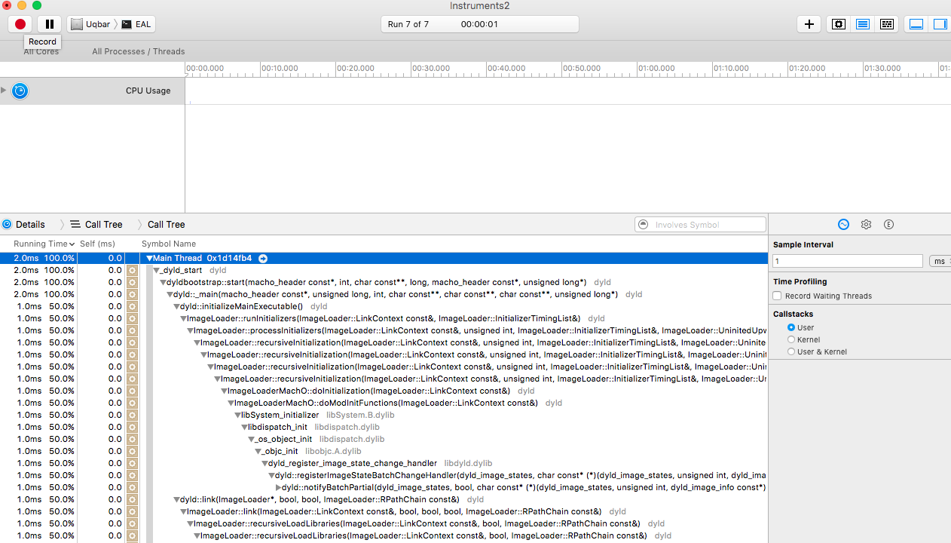Image resolution: width=951 pixels, height=543 pixels.
Task: Collapse dyld::initializeMainExecutable() node
Action: click(x=176, y=306)
